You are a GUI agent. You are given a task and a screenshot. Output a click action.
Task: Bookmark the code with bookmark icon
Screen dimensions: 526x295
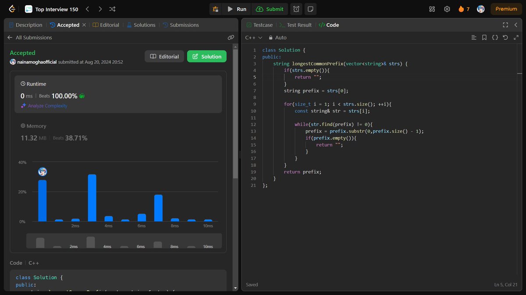[484, 38]
